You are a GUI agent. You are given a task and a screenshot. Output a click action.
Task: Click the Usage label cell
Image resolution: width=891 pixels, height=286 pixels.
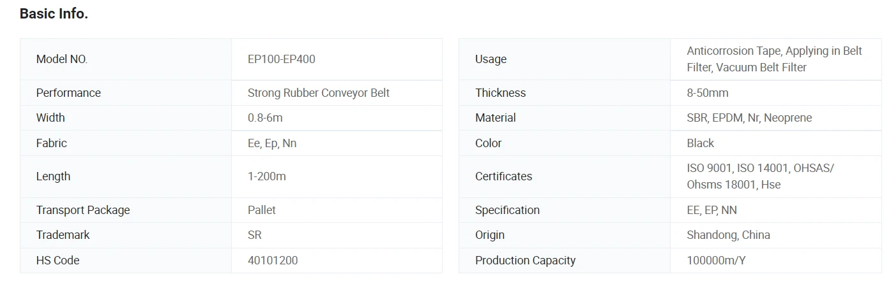pos(565,59)
